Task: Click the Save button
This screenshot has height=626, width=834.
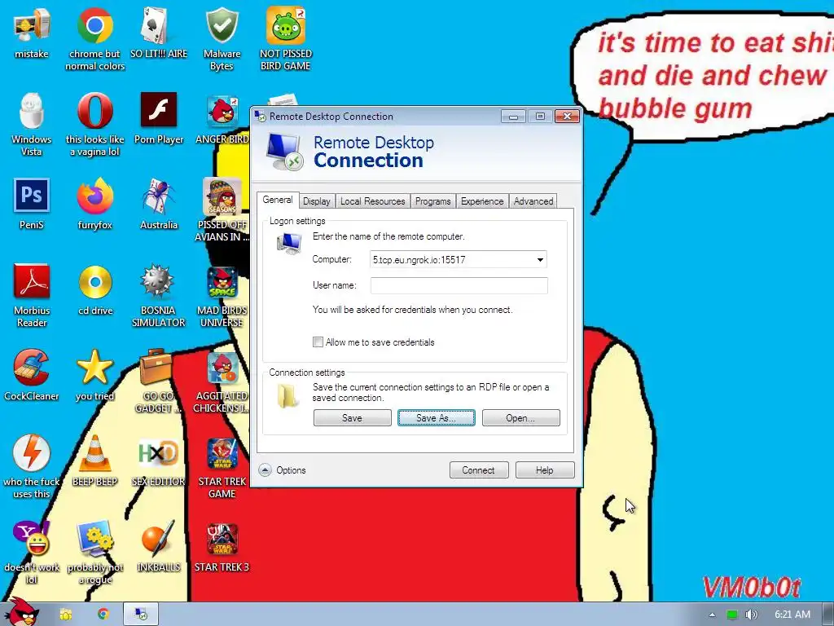Action: (x=352, y=418)
